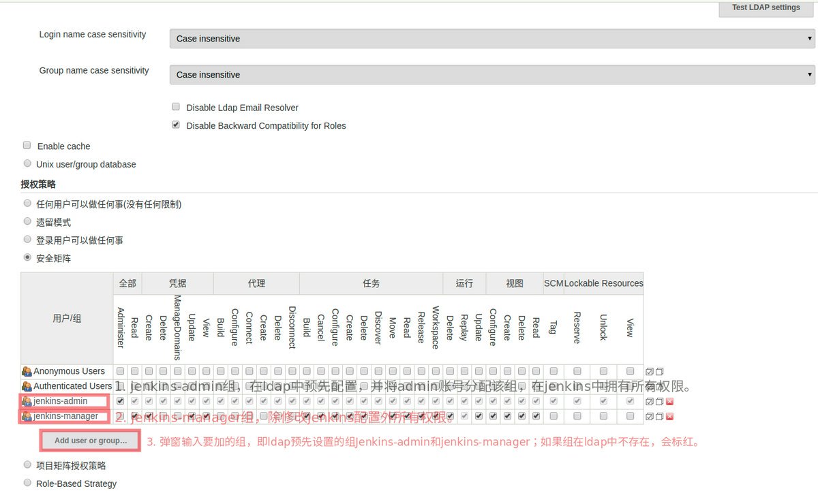Toggle Reserve for jenkins-admin row

coord(577,401)
